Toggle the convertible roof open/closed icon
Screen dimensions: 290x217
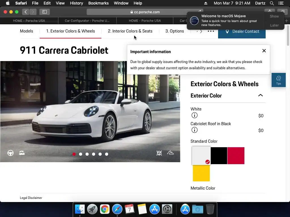pyautogui.click(x=22, y=153)
